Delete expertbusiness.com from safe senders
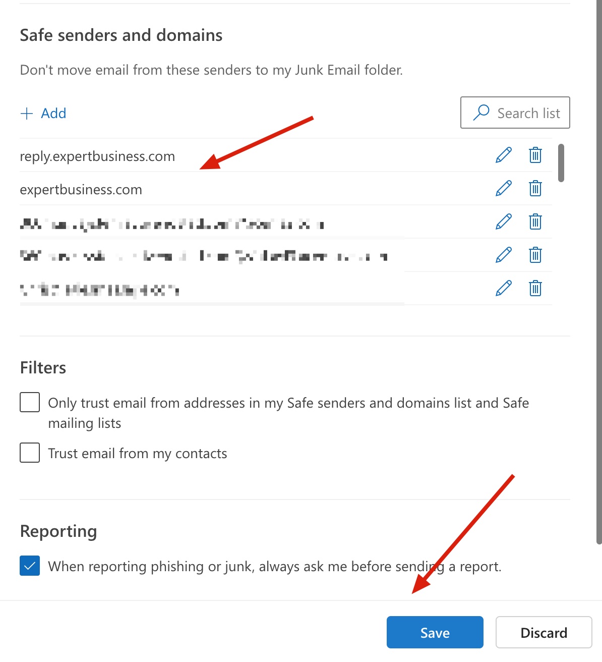This screenshot has height=662, width=602. point(535,189)
